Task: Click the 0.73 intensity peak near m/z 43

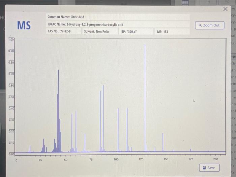Action: click(59, 111)
